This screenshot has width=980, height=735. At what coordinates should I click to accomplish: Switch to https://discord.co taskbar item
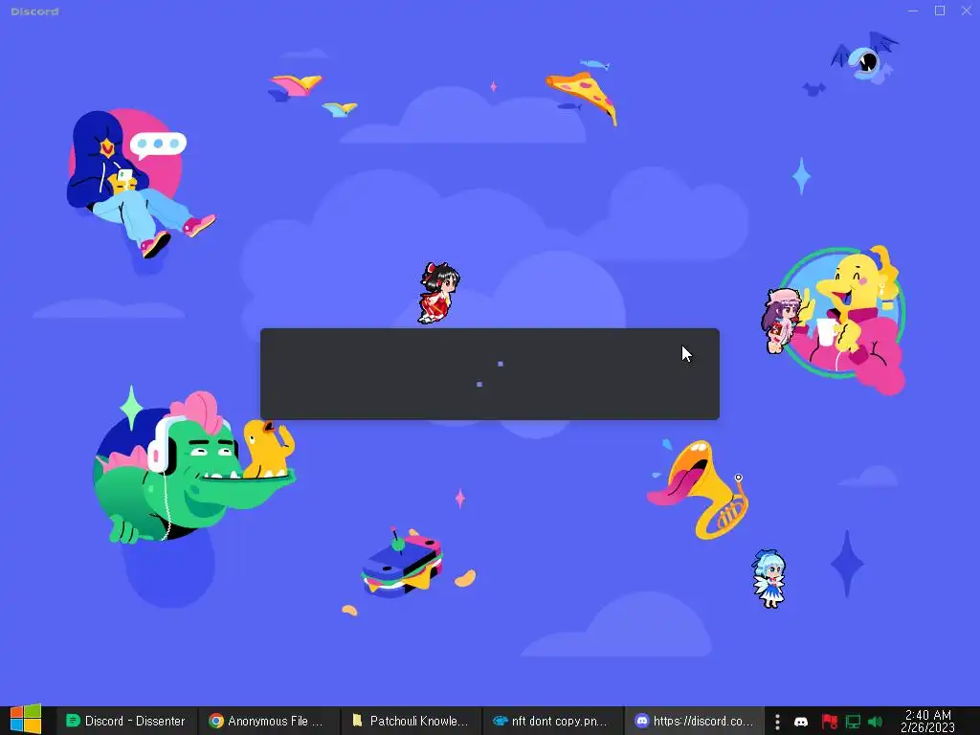coord(695,721)
